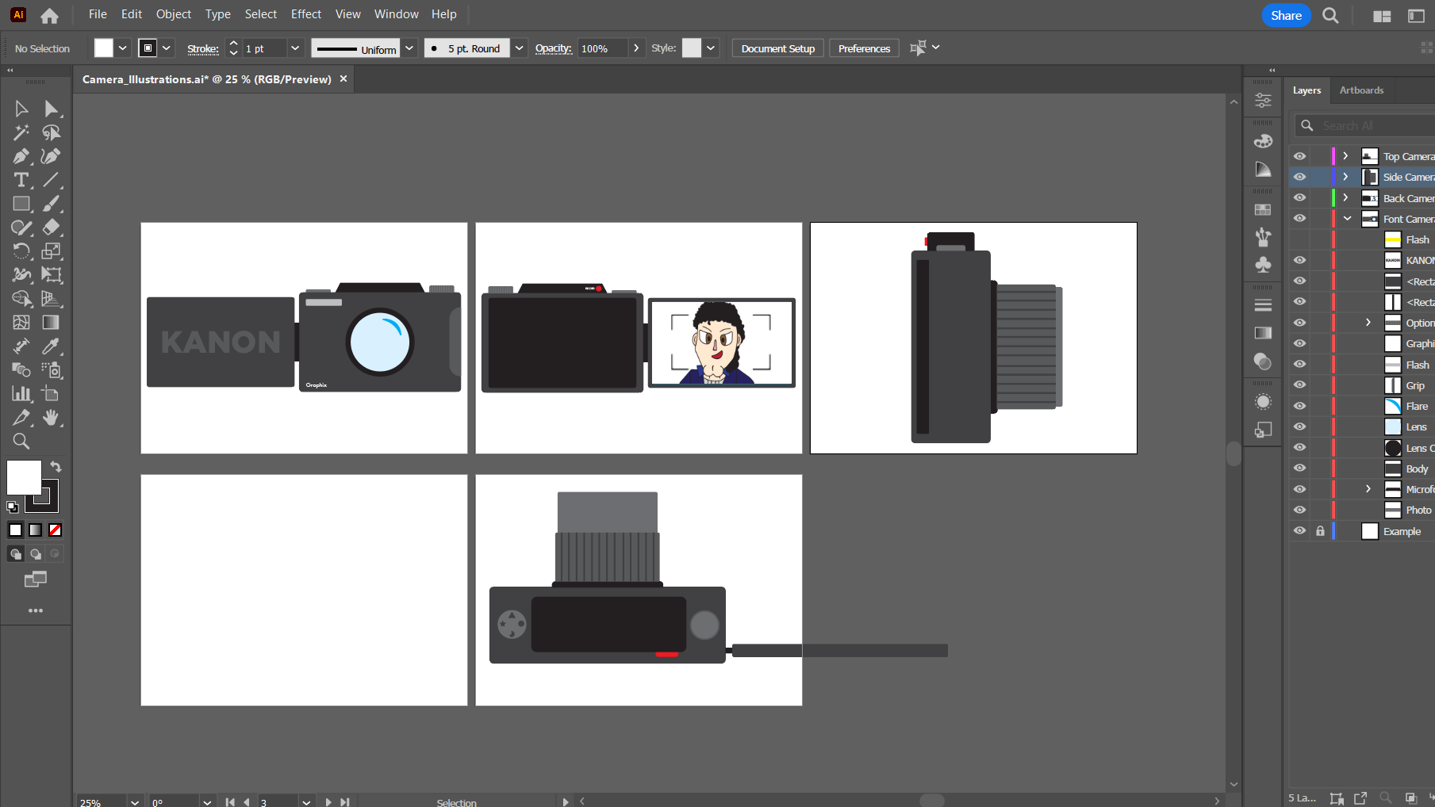
Task: Choose the Rectangle tool
Action: point(21,204)
